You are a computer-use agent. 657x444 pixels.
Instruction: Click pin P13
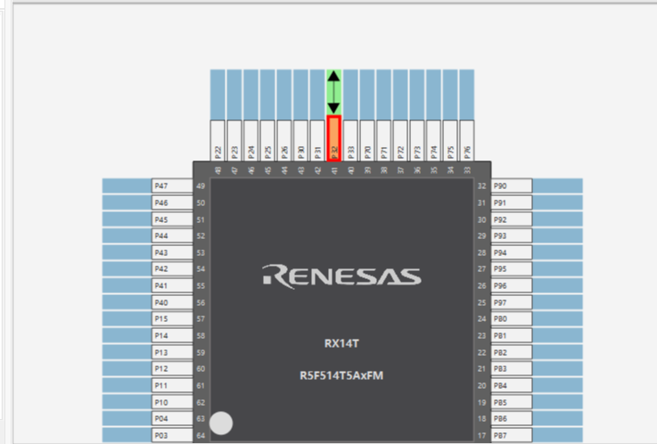pos(172,352)
